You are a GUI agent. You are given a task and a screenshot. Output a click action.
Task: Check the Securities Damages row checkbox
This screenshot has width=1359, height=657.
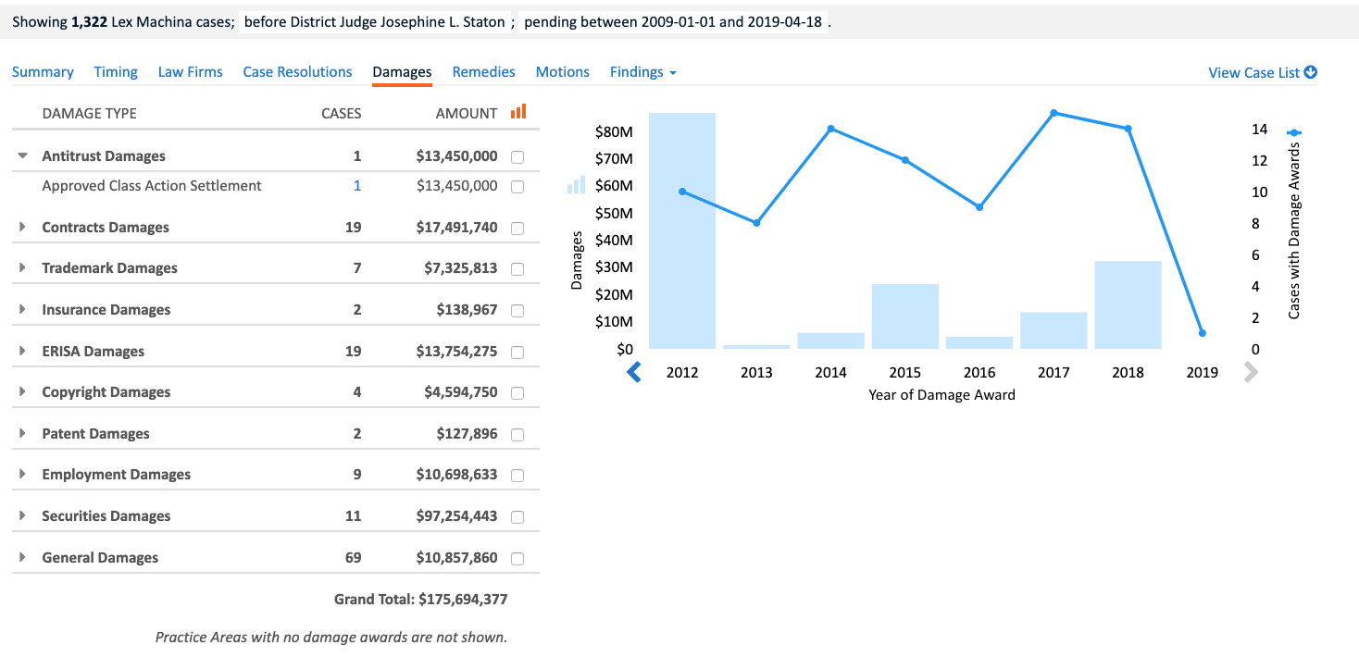(517, 517)
